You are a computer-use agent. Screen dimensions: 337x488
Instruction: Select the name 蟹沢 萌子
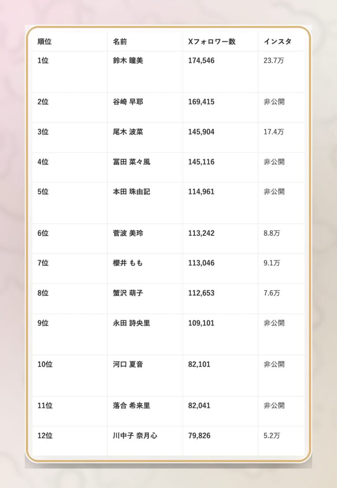128,293
